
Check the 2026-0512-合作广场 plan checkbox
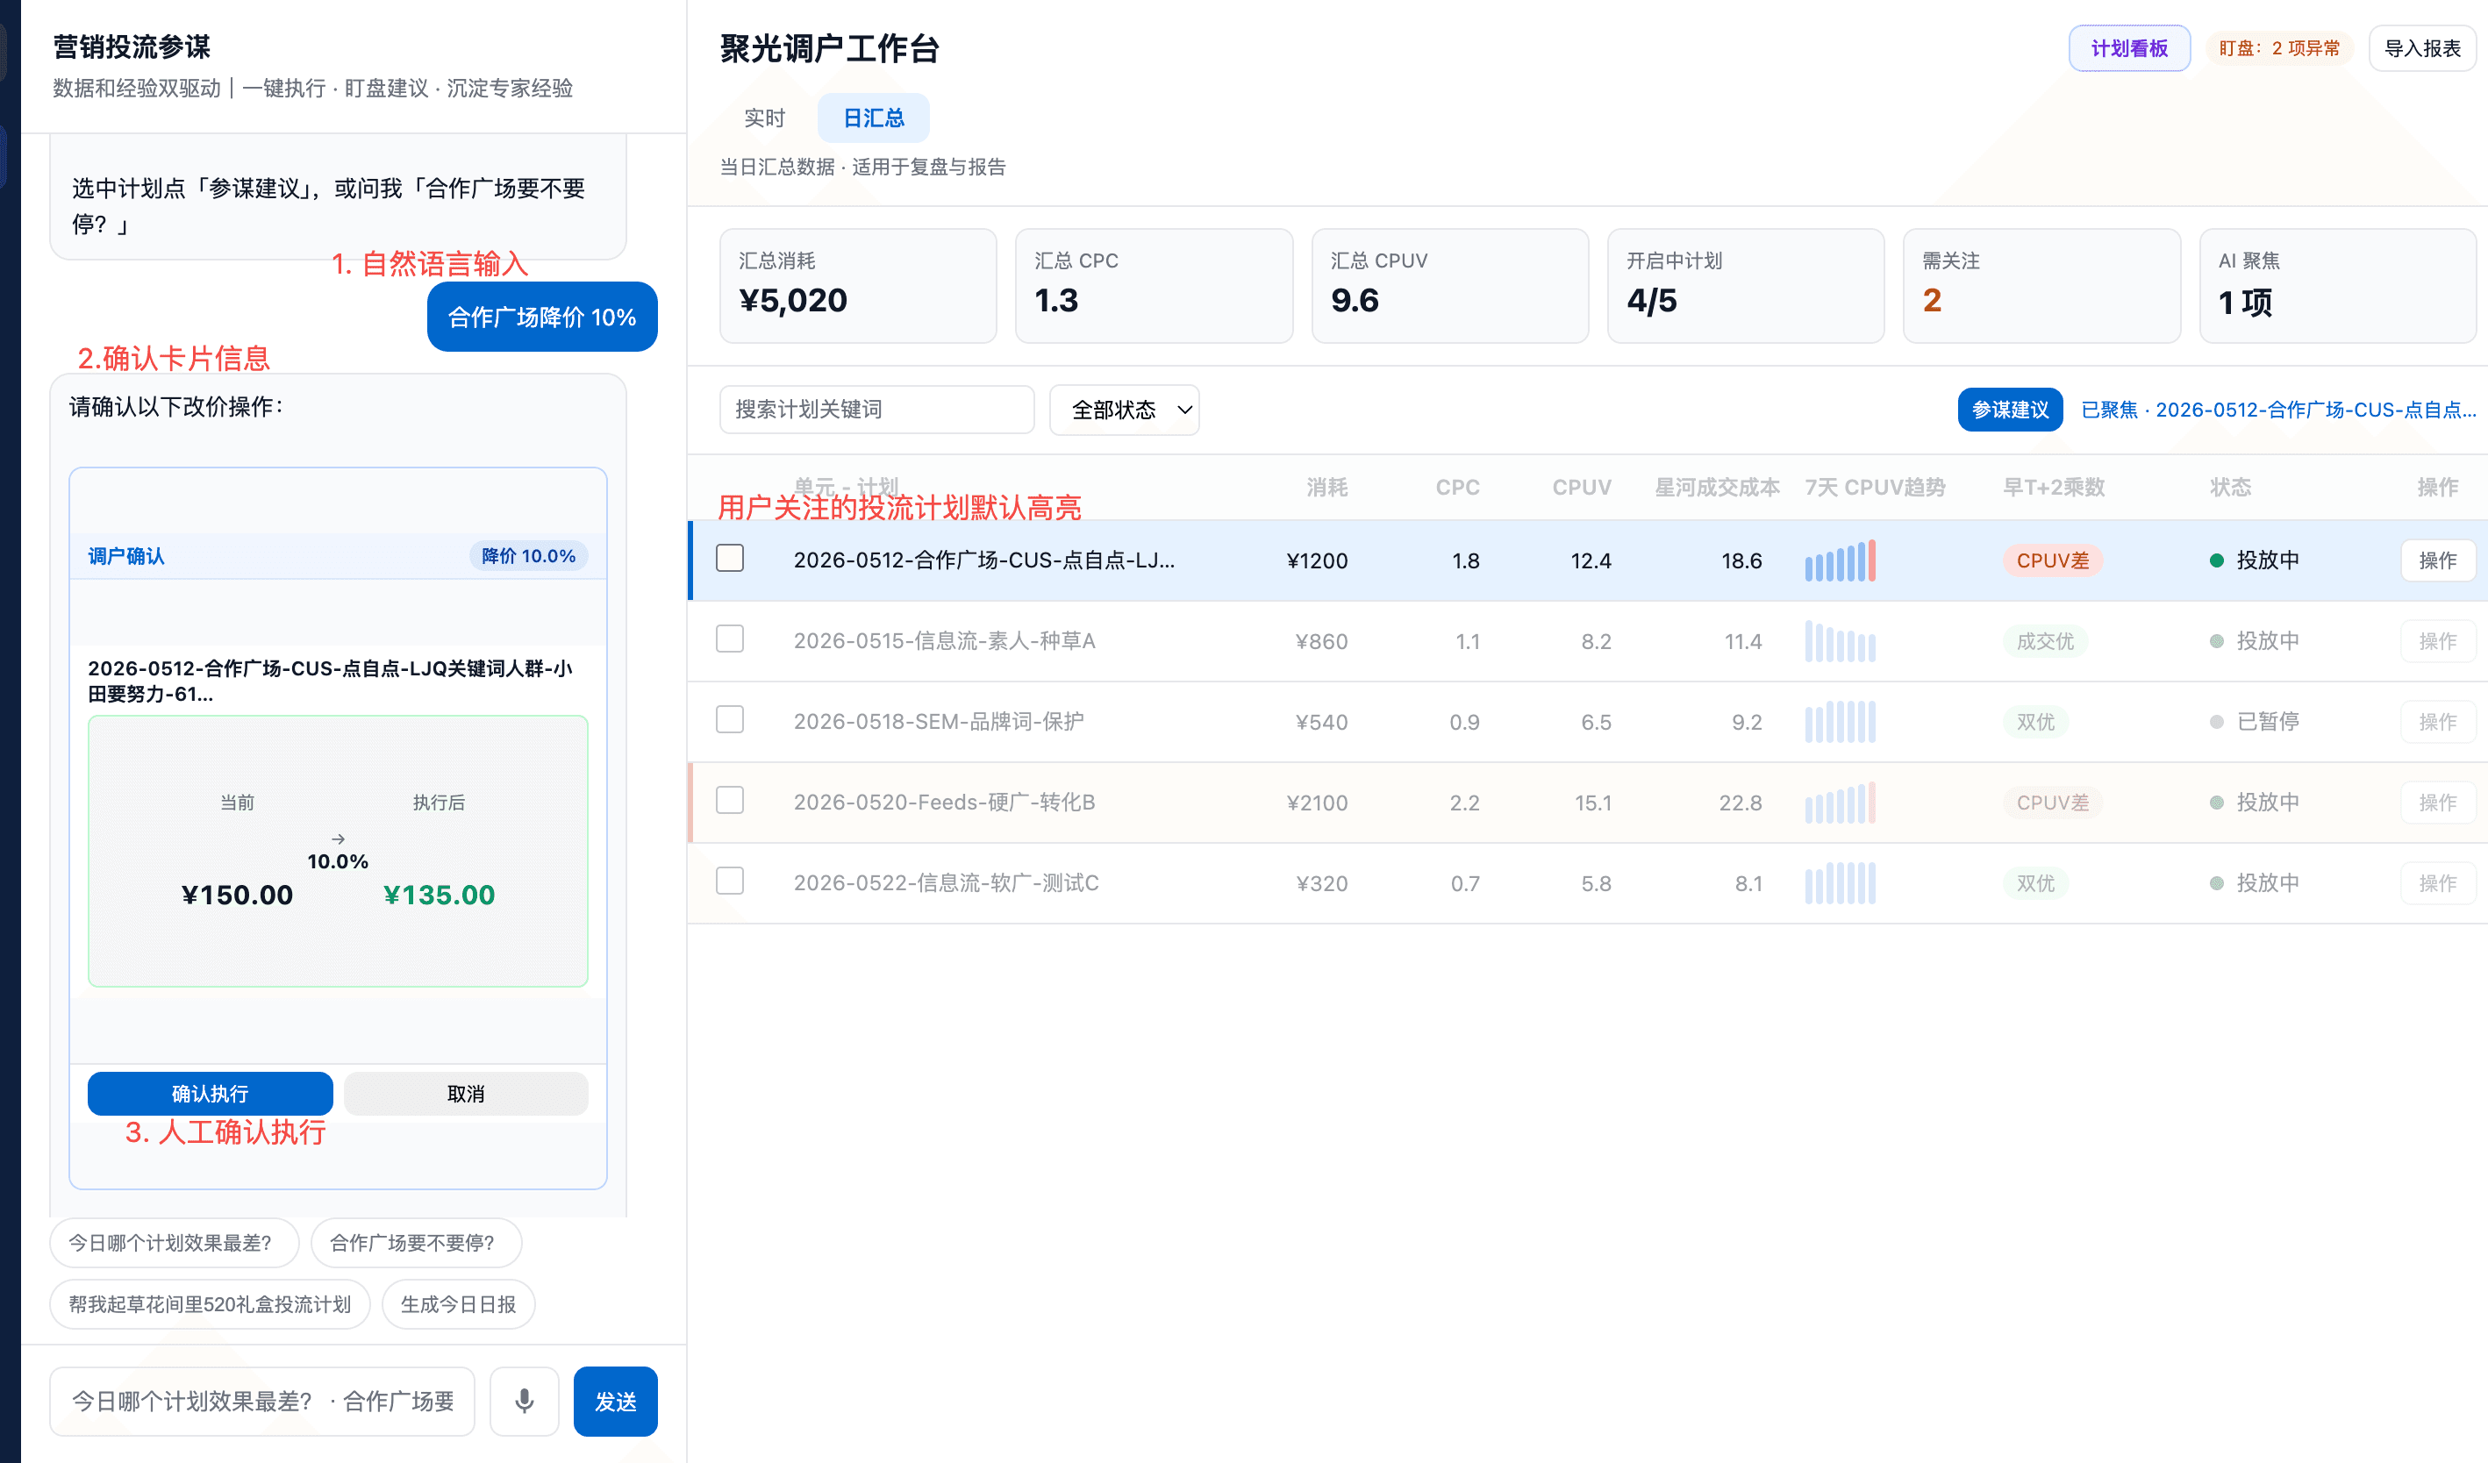[x=730, y=558]
